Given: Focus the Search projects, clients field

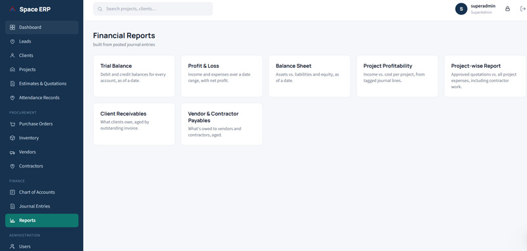Looking at the screenshot, I should 153,9.
